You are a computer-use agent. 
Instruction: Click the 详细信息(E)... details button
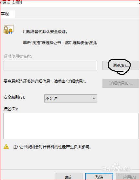pos(121,83)
